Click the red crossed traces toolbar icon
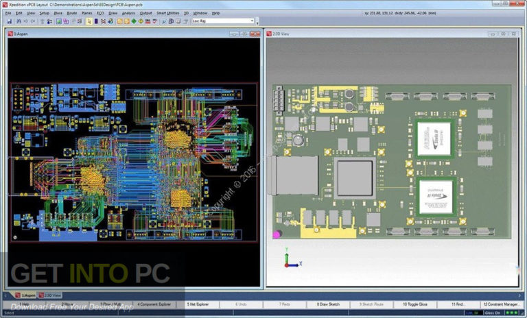This screenshot has width=527, height=318. click(103, 21)
